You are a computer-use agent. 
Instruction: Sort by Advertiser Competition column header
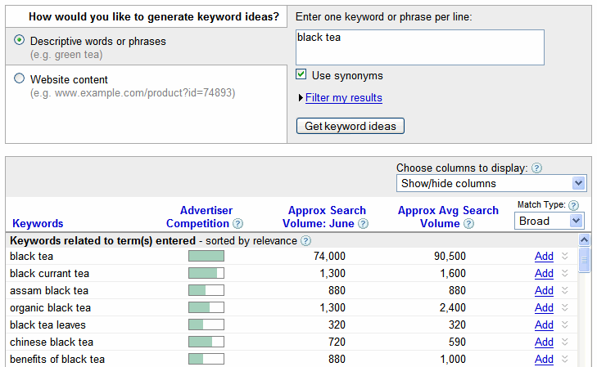point(198,217)
